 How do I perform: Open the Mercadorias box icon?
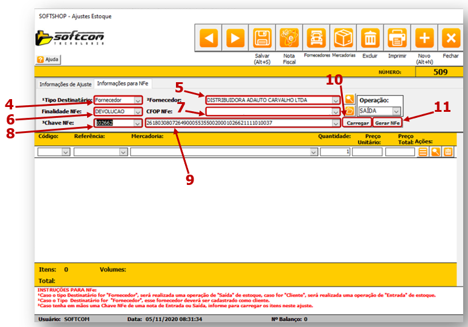tap(343, 39)
